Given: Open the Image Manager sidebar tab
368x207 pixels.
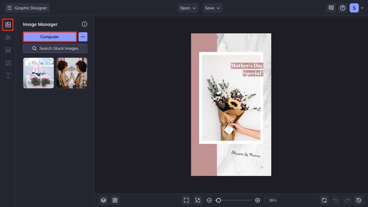Looking at the screenshot, I should pyautogui.click(x=8, y=25).
